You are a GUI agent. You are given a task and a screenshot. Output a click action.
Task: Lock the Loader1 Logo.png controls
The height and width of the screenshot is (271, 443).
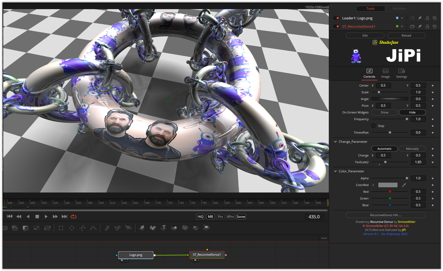(427, 18)
